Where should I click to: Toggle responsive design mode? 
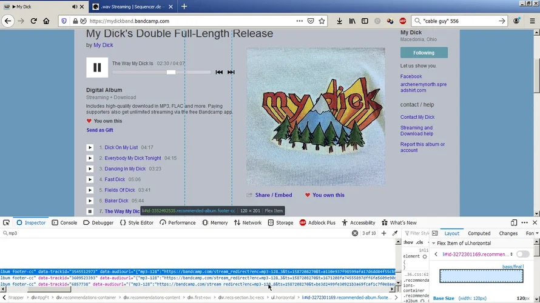pos(514,223)
